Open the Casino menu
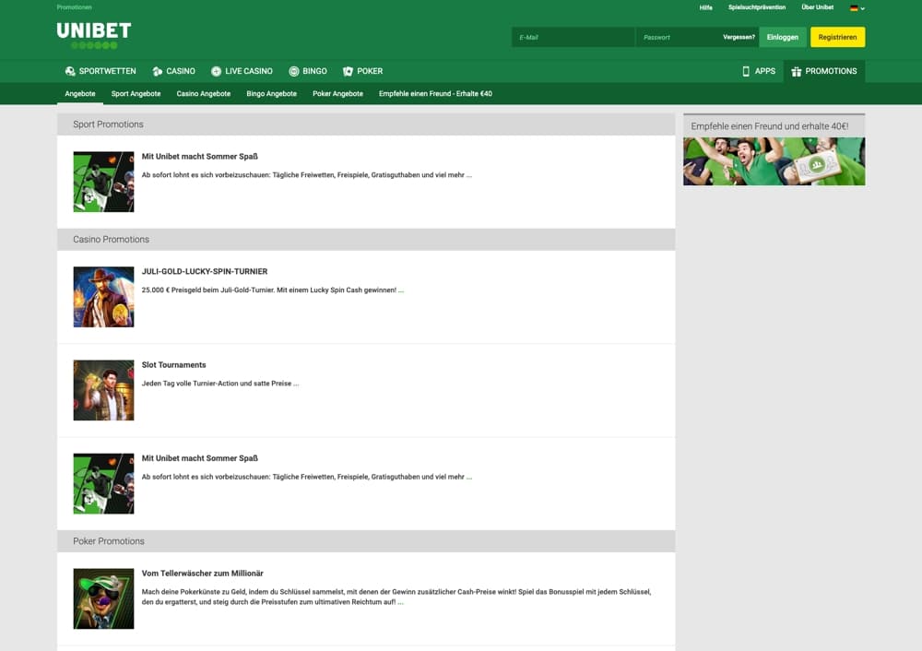Screen dimensions: 922x651 [x=173, y=71]
